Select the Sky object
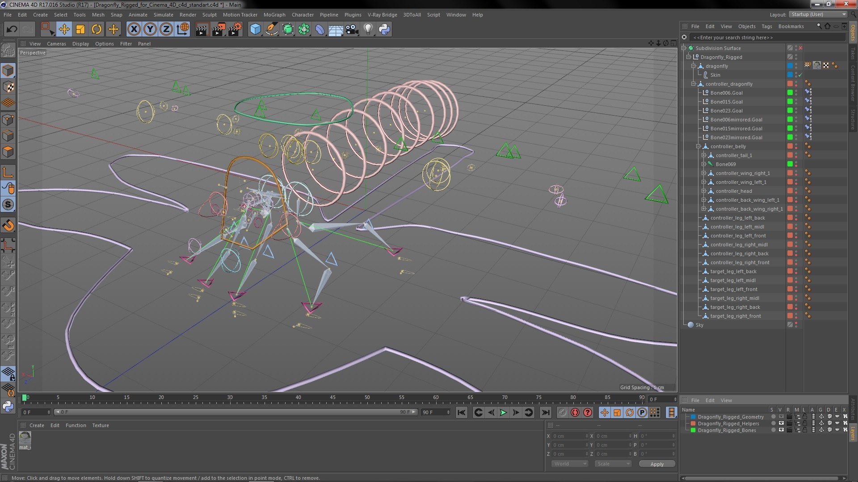The width and height of the screenshot is (858, 482). click(x=699, y=325)
